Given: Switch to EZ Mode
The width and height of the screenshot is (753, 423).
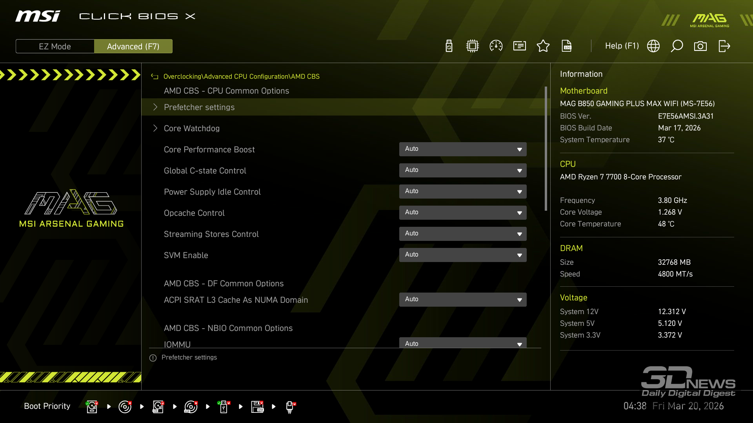Looking at the screenshot, I should [x=55, y=46].
